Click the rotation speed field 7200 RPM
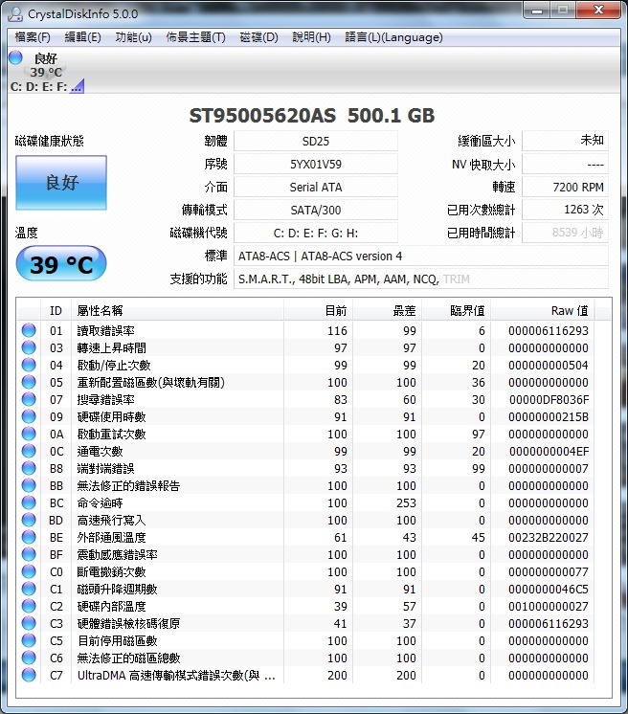 (565, 187)
